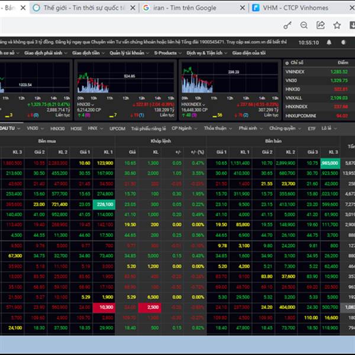
Task: Click yellow volume cell 123,900
Action: click(x=105, y=163)
